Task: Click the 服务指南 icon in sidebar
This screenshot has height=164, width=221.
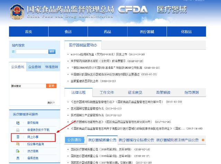Action: pos(18,123)
